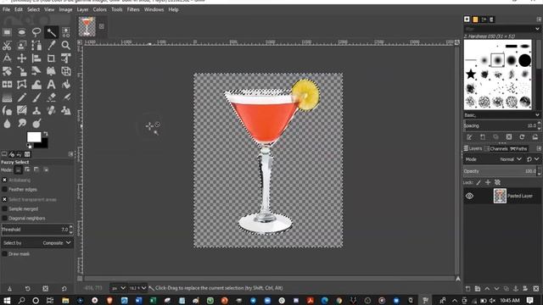Open the px units dropdown in status bar
Viewport: 543px width, 305px height.
(x=118, y=288)
